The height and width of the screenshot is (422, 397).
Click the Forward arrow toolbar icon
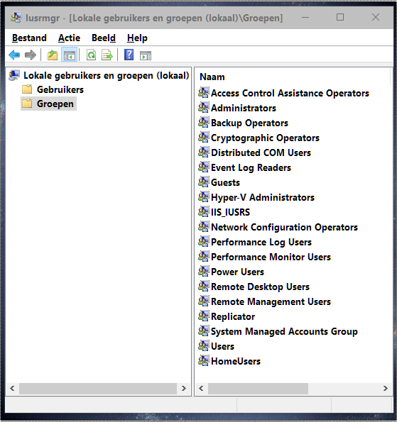(31, 55)
